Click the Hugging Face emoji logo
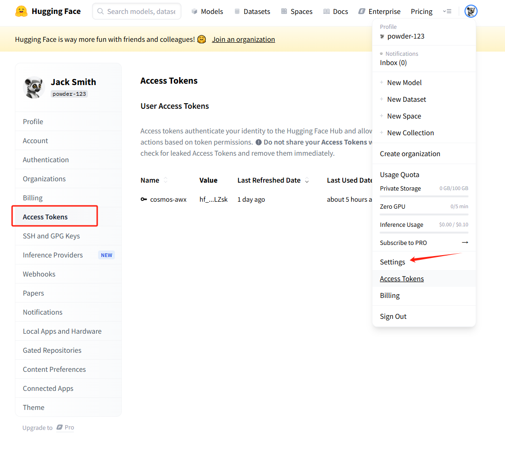505x455 pixels. click(x=21, y=11)
